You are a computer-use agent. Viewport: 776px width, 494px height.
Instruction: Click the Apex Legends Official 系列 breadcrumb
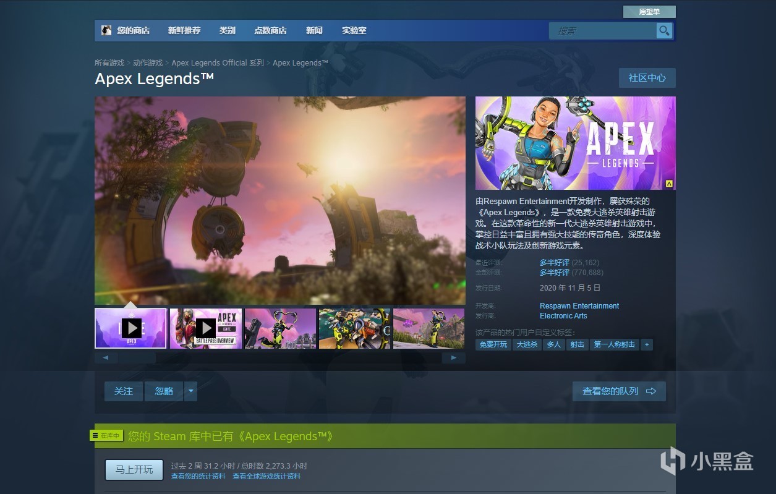tap(218, 63)
